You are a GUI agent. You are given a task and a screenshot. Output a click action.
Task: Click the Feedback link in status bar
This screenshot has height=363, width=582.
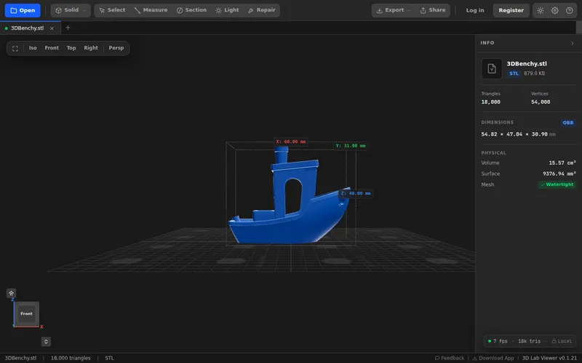tap(450, 358)
